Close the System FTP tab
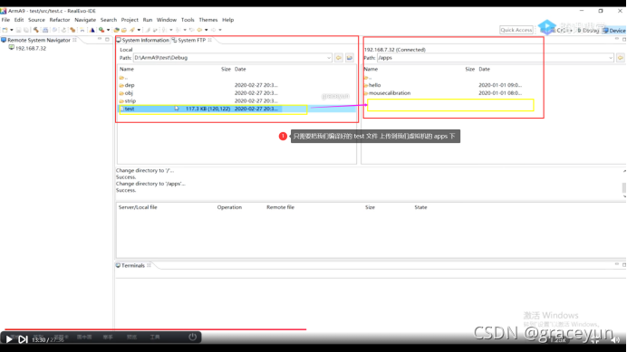 click(x=210, y=40)
